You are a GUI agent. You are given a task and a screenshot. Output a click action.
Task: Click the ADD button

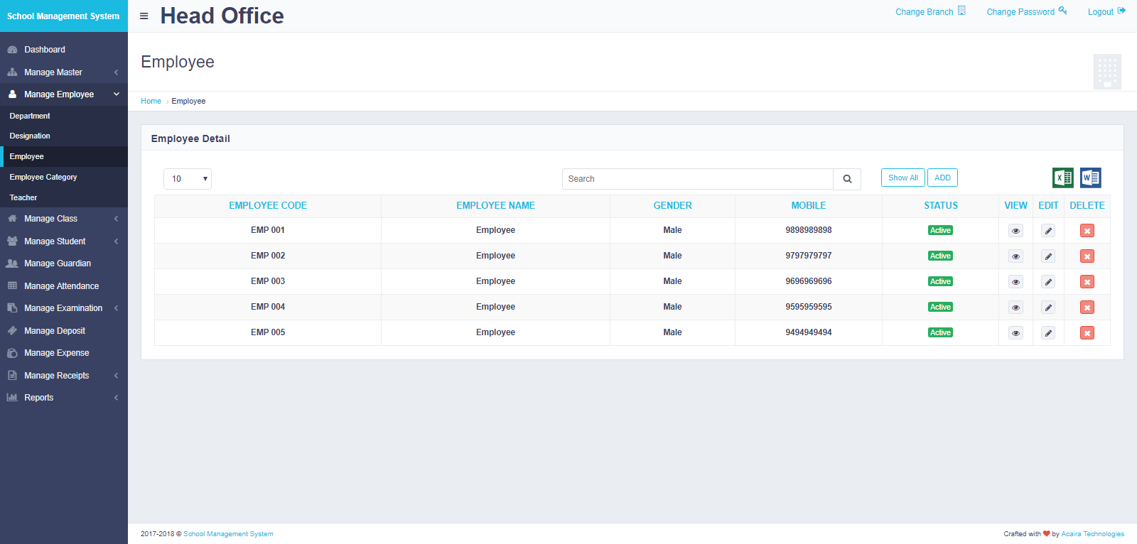942,178
